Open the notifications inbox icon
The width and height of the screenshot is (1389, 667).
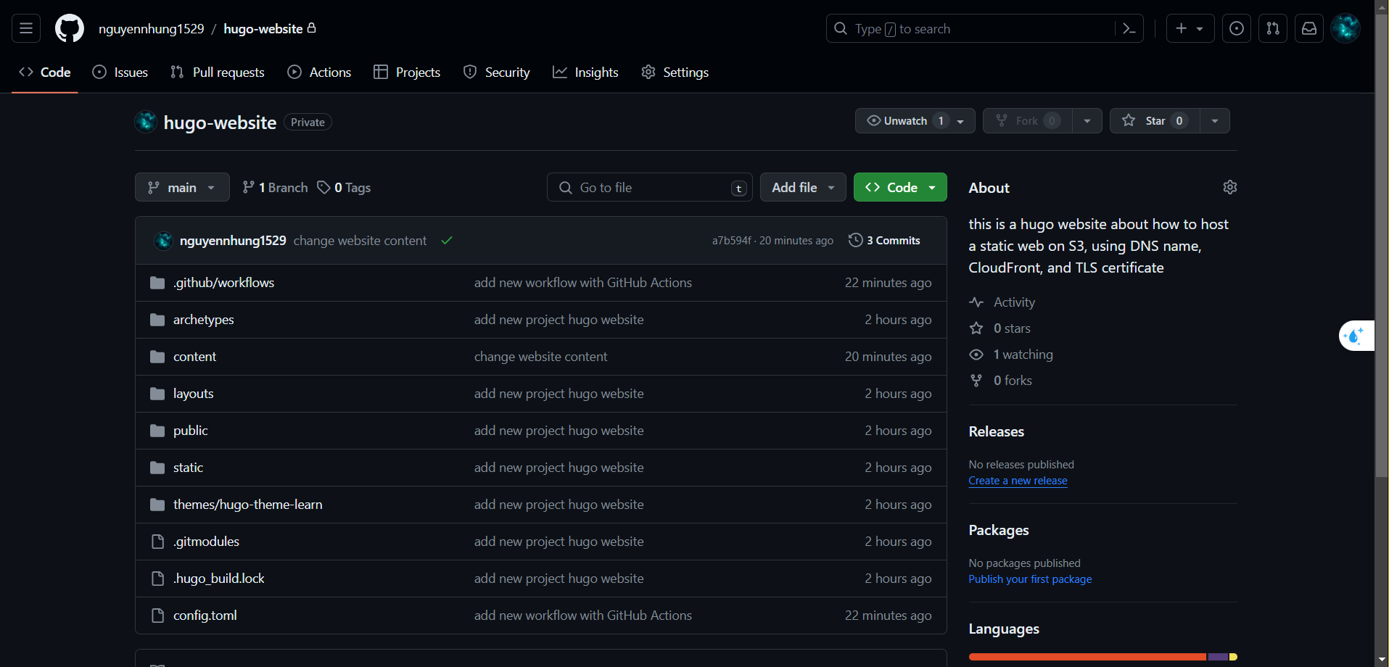point(1309,28)
